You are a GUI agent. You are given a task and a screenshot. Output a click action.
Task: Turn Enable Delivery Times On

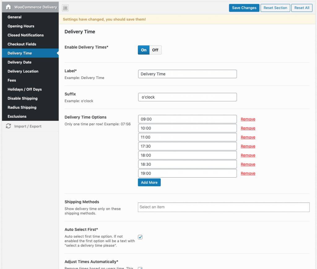pyautogui.click(x=144, y=50)
